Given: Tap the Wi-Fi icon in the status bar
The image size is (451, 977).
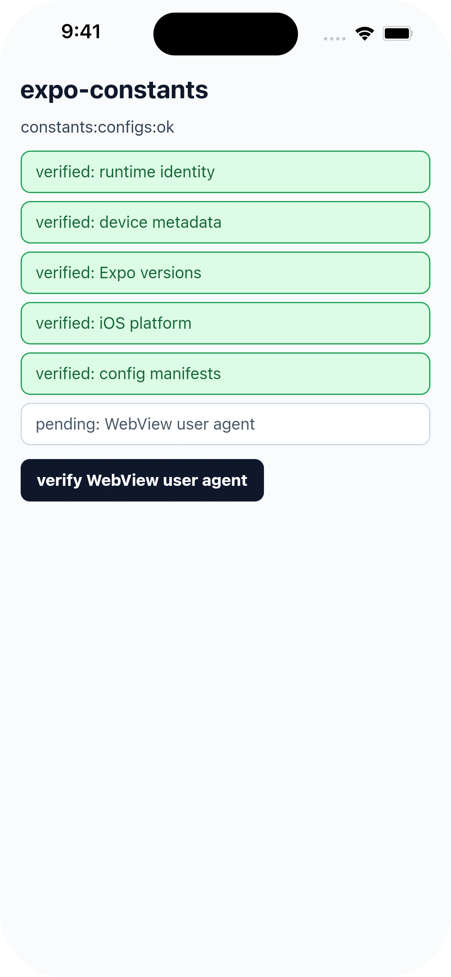Looking at the screenshot, I should (x=365, y=34).
